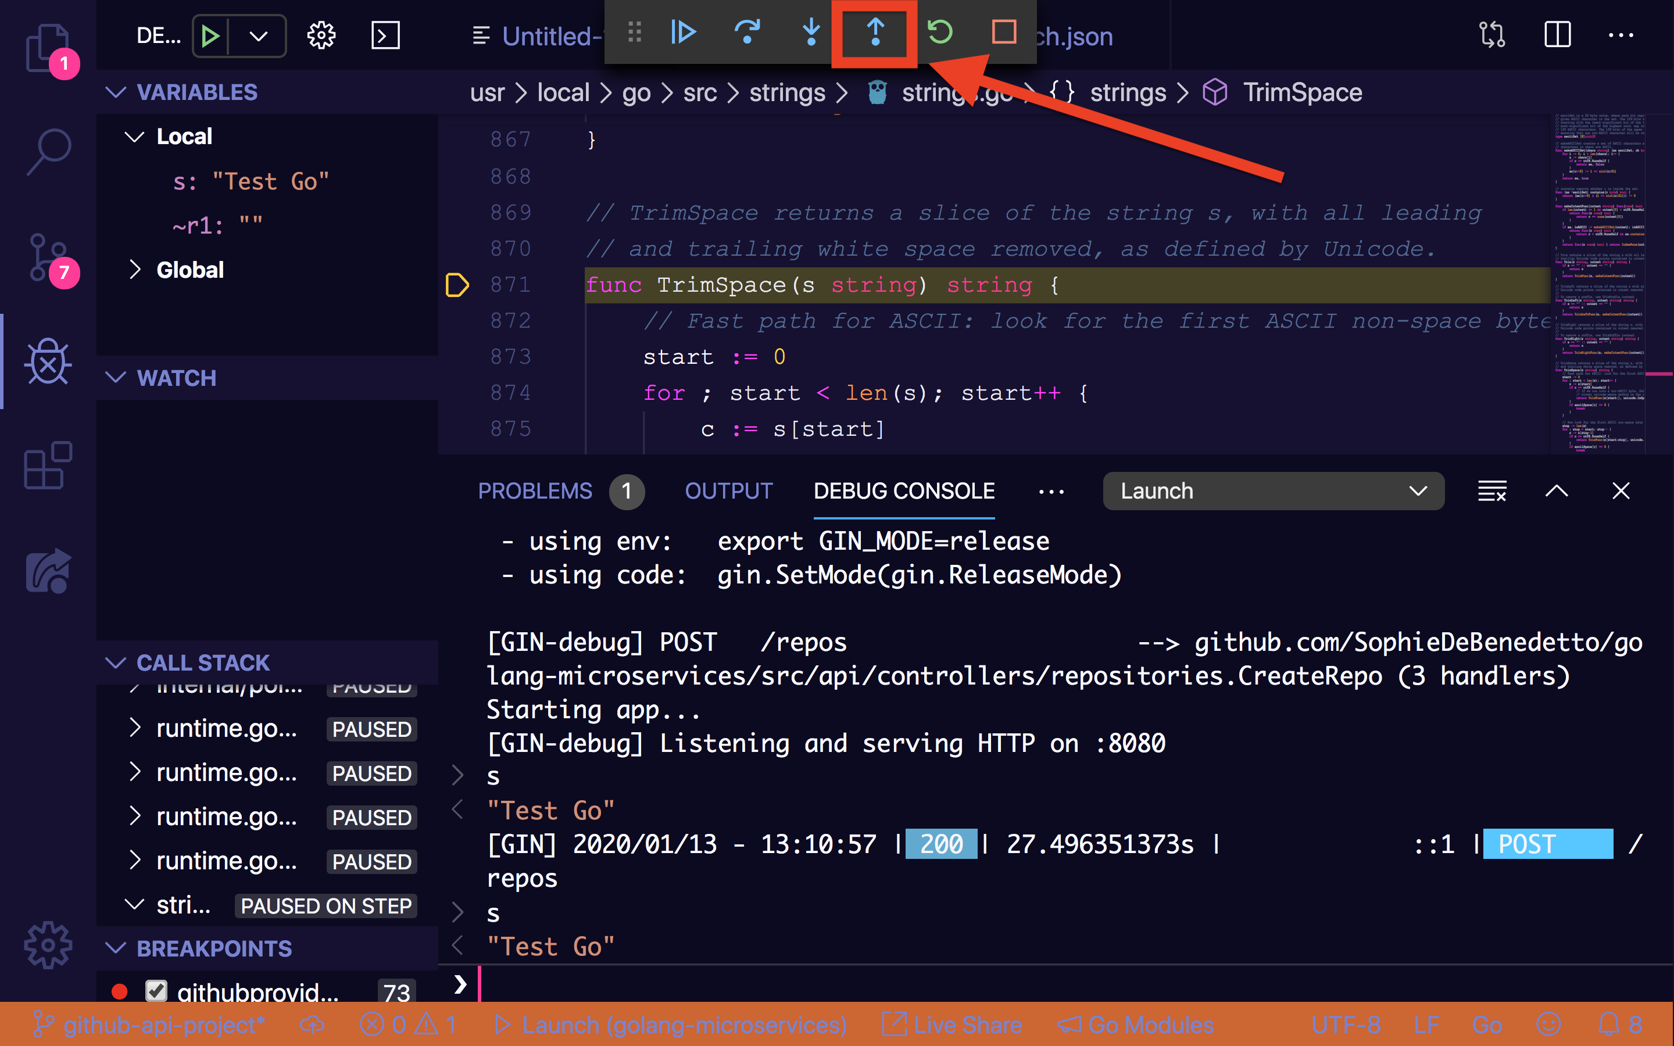Open the Extensions sidebar view
Viewport: 1674px width, 1046px height.
click(x=48, y=465)
